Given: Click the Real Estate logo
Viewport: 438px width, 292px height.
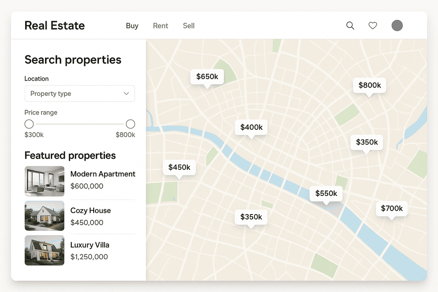Looking at the screenshot, I should pos(54,25).
